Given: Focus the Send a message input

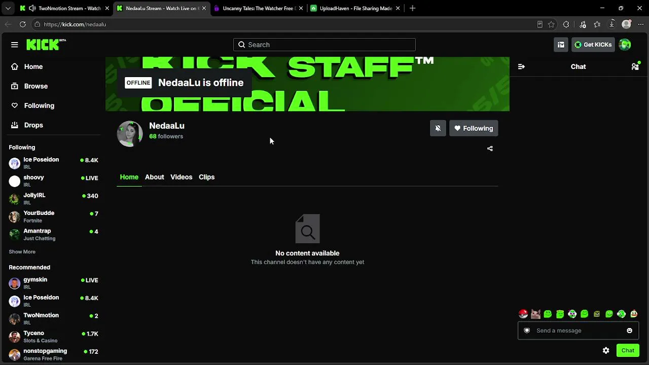Looking at the screenshot, I should tap(578, 331).
